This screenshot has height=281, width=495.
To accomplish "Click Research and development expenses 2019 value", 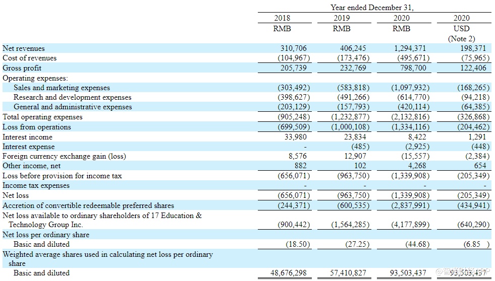I will tap(353, 97).
